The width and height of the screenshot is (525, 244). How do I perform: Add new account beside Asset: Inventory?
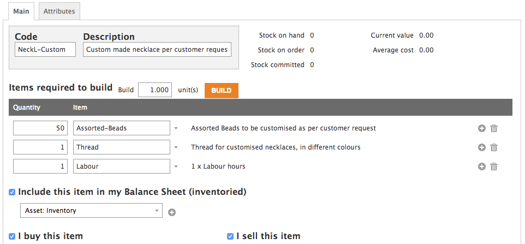tap(172, 212)
